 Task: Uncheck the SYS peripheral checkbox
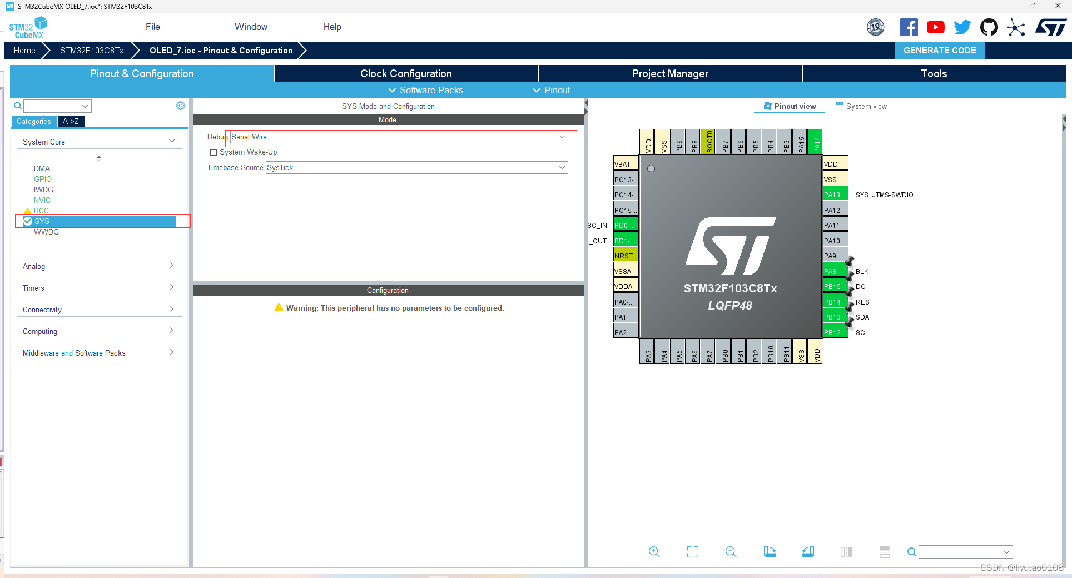tap(27, 221)
